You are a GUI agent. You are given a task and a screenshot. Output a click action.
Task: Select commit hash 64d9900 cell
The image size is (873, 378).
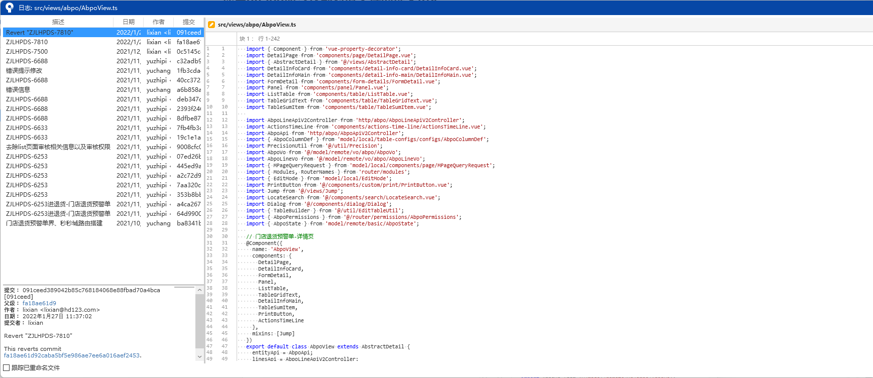coord(188,214)
